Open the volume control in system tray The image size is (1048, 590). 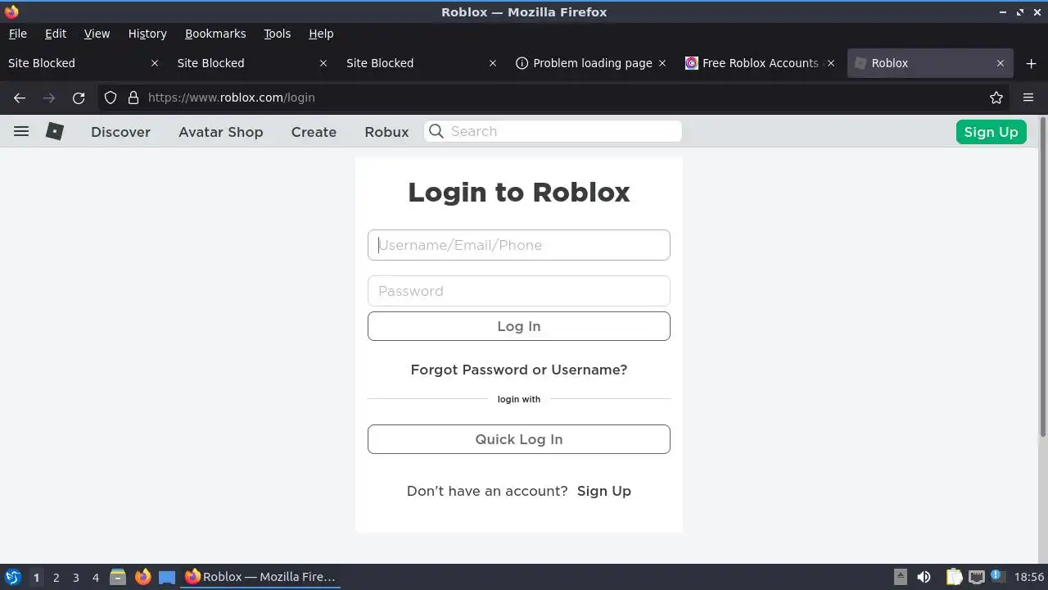(x=924, y=577)
